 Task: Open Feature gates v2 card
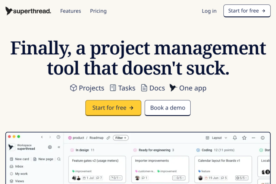[97, 169]
